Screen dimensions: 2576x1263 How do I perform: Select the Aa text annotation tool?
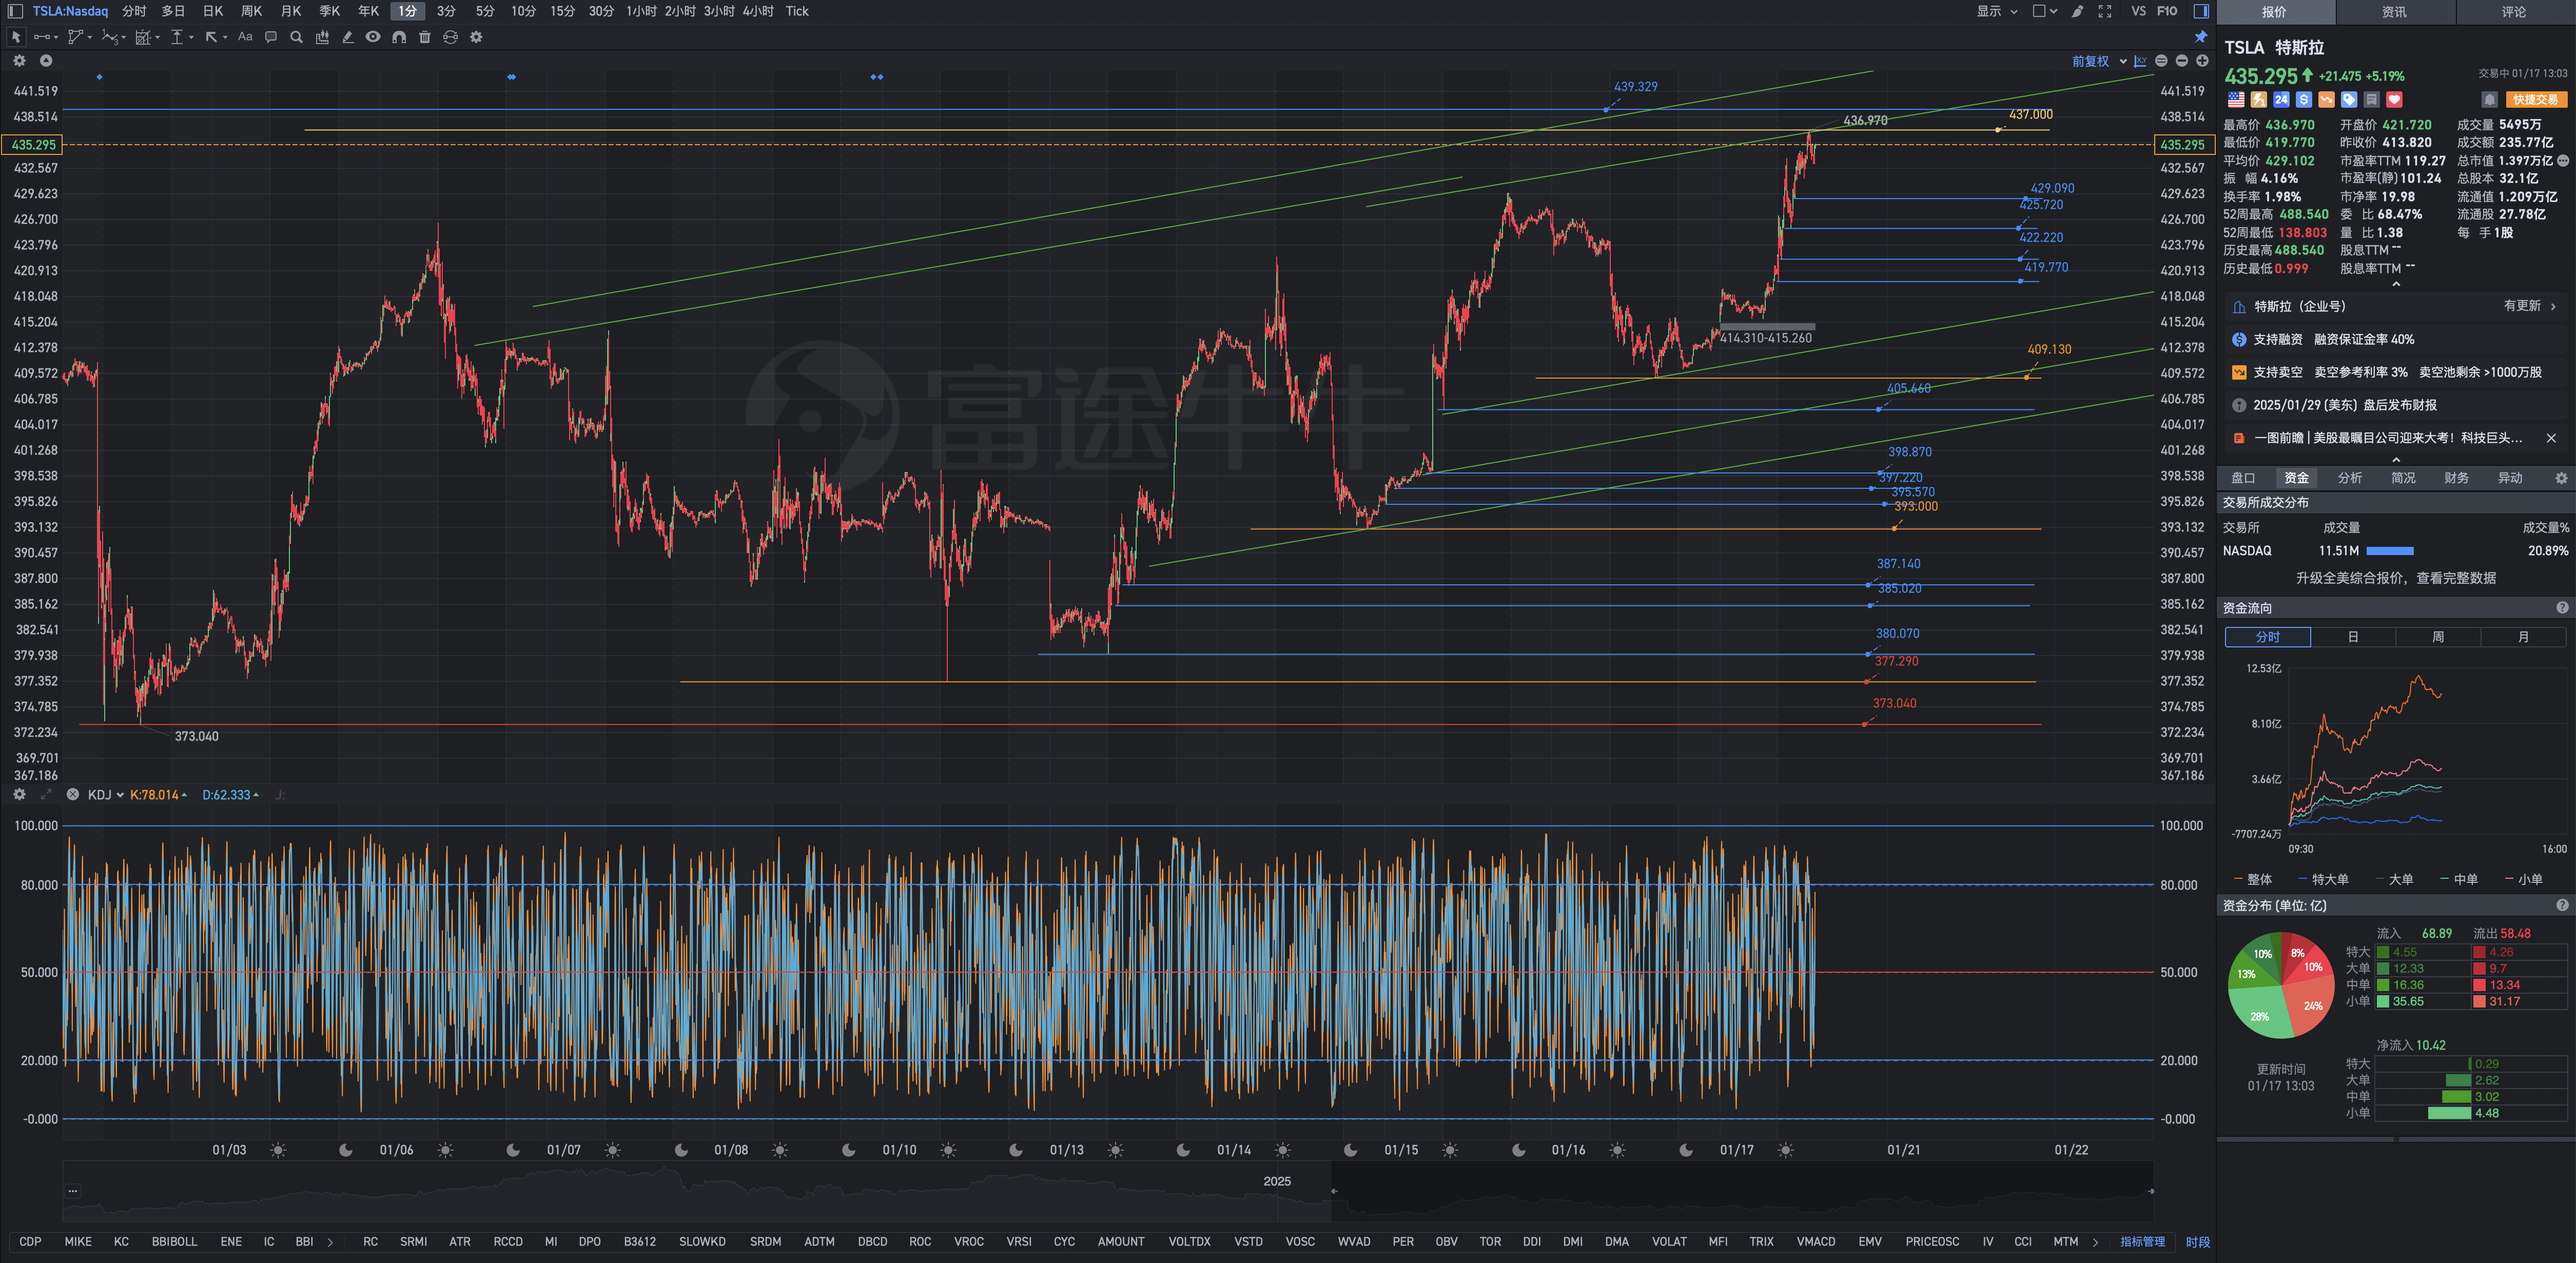[x=245, y=37]
